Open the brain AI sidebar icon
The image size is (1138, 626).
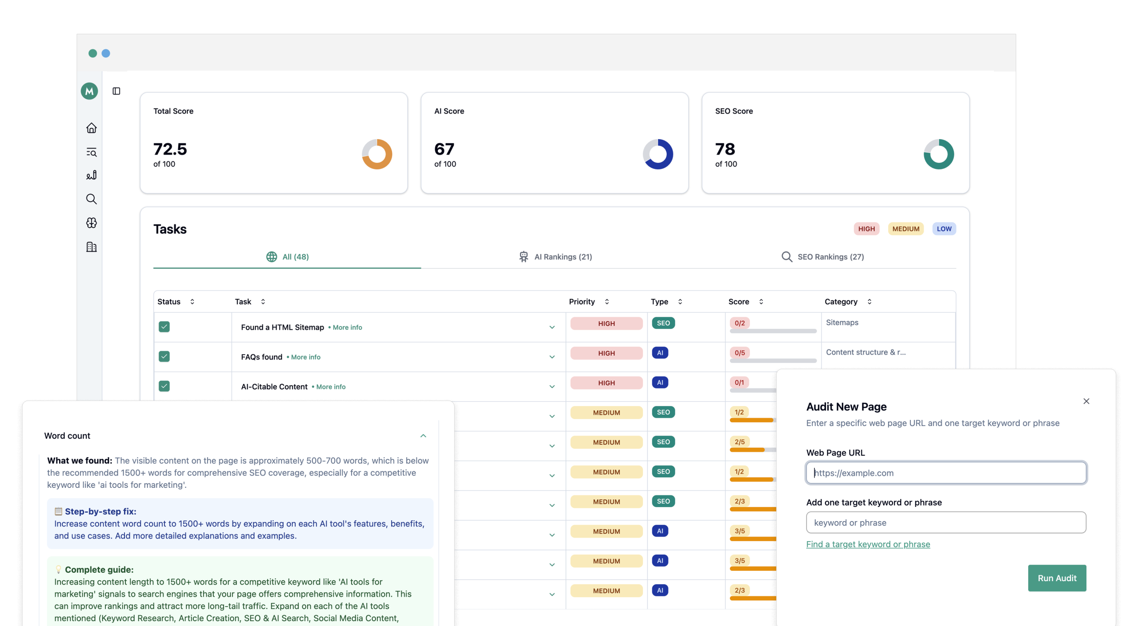tap(91, 223)
